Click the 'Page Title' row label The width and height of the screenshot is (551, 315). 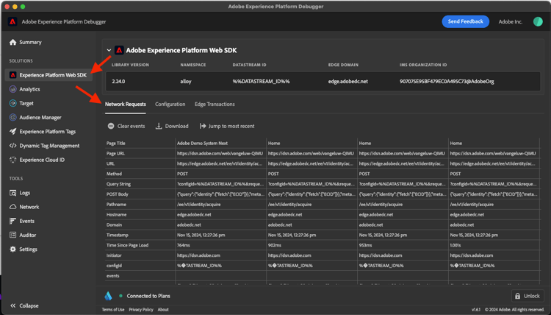(115, 144)
